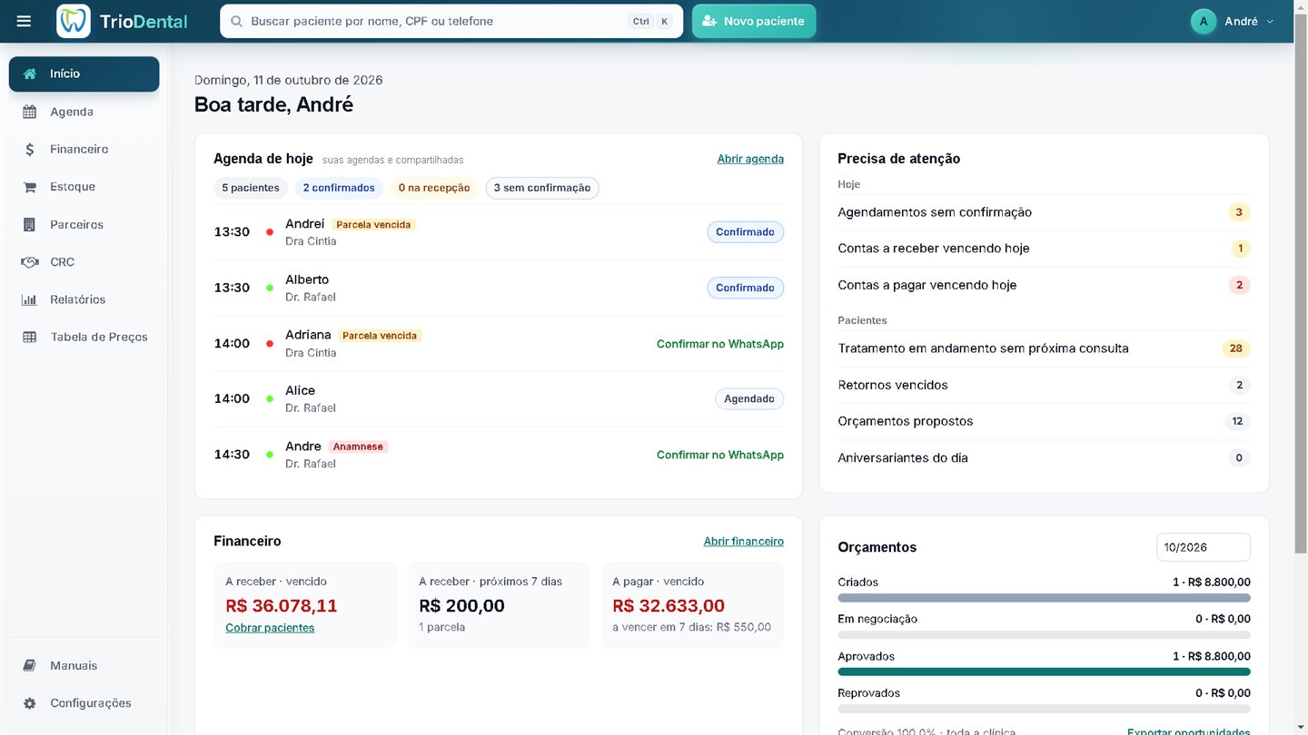Screen dimensions: 1308x735
Task: Filter by 3 sem confirmação chip
Action: click(542, 188)
